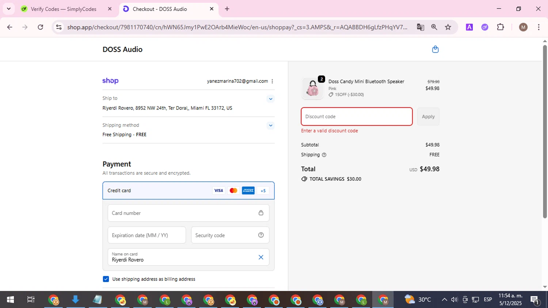This screenshot has width=548, height=308.
Task: Switch the ESP input language
Action: (x=488, y=300)
